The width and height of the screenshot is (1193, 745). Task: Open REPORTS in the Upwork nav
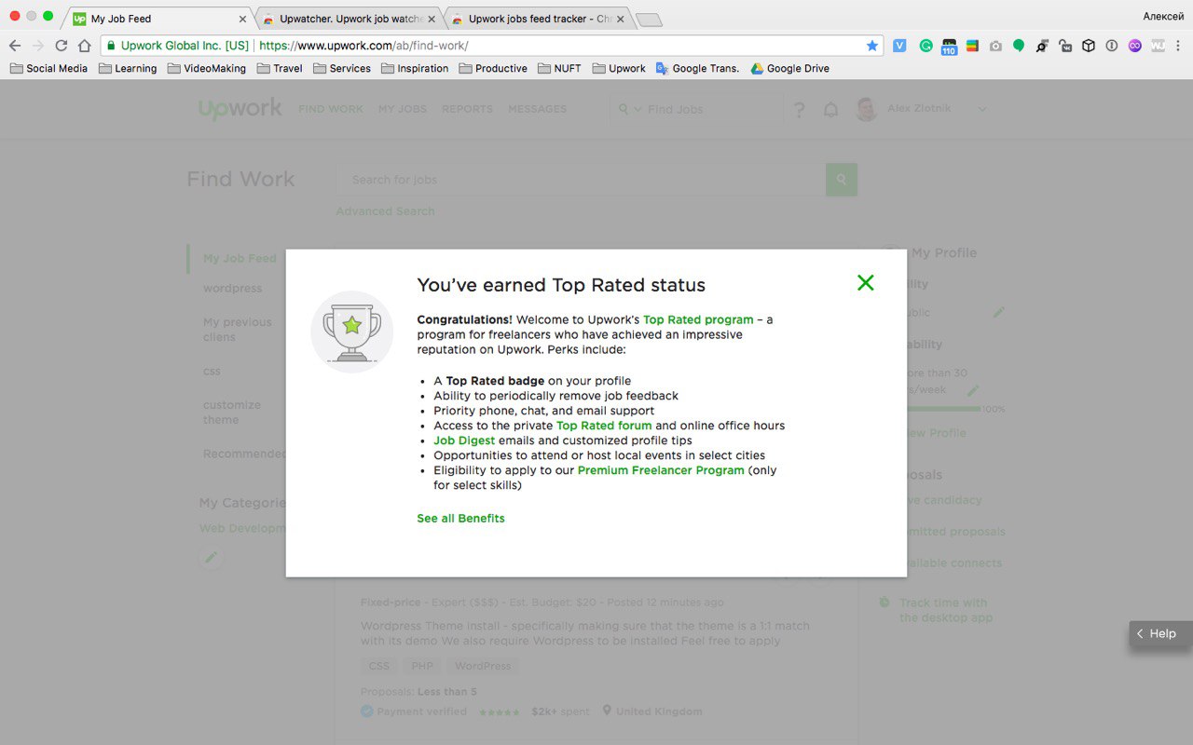[467, 109]
